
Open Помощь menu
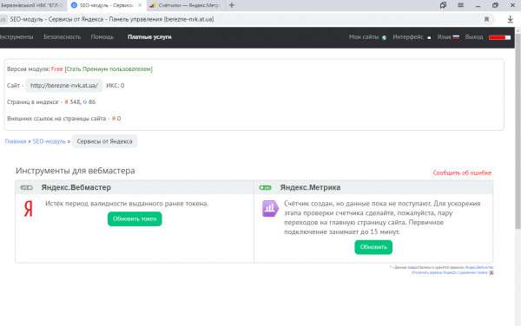(x=102, y=37)
